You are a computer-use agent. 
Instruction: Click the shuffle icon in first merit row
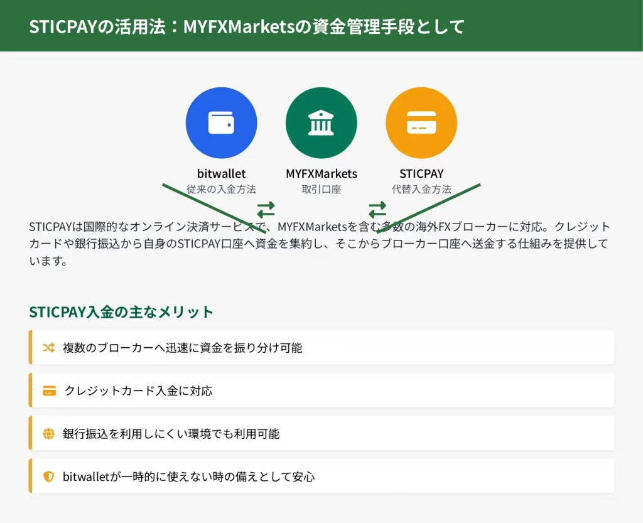(48, 348)
